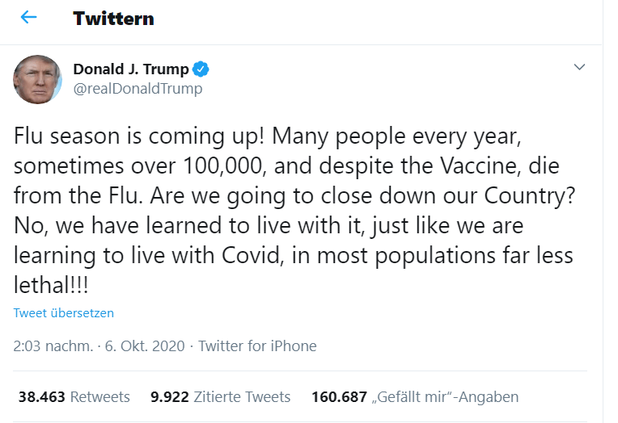
Task: Open the tweet options chevron menu
Action: tap(579, 67)
